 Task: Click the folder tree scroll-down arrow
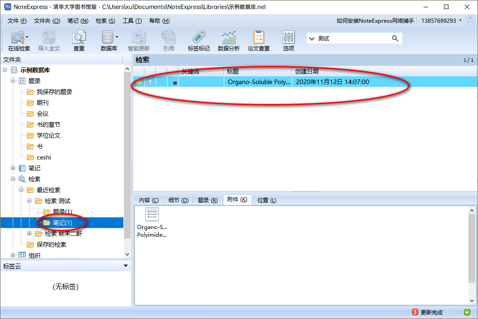127,254
